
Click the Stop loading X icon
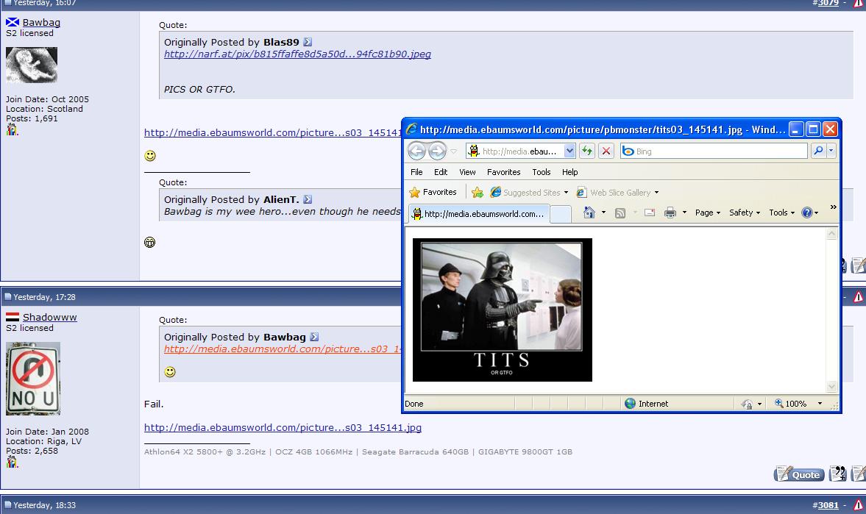[x=606, y=151]
